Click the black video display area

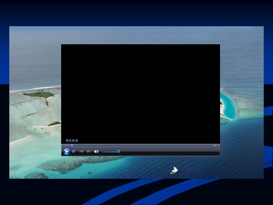tap(140, 94)
